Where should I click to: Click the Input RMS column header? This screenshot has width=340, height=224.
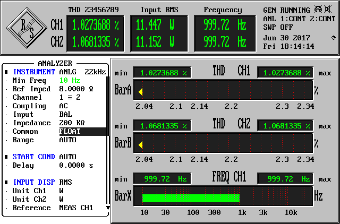coord(159,10)
